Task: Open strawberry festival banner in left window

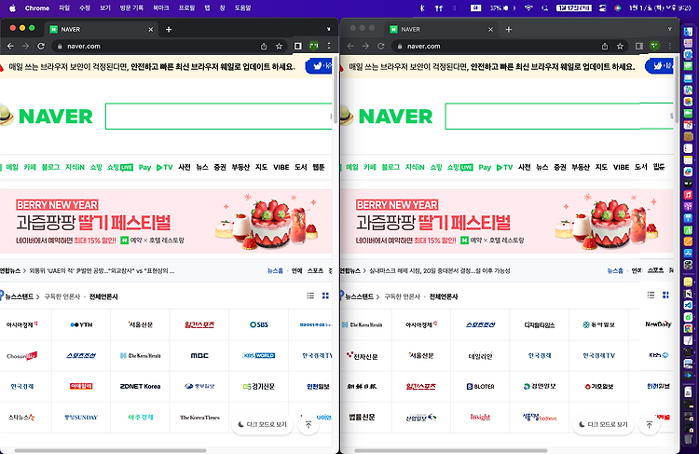Action: pyautogui.click(x=166, y=221)
